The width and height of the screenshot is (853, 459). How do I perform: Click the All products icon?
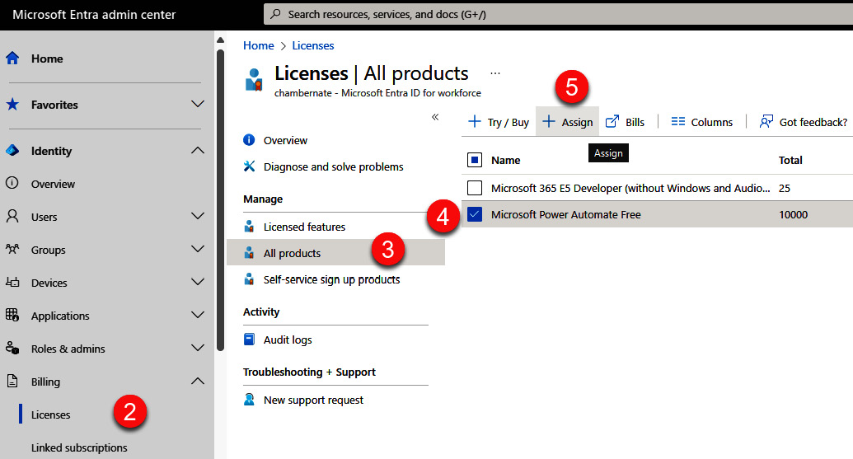(249, 252)
